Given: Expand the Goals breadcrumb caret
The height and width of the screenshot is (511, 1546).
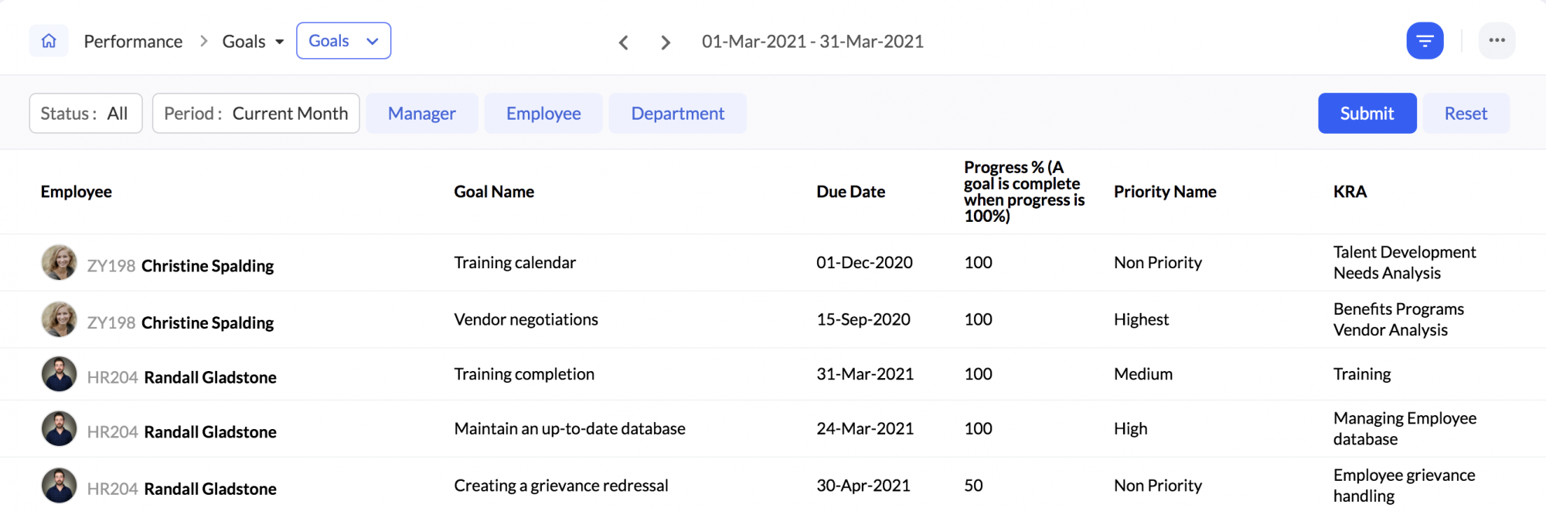Looking at the screenshot, I should 279,42.
